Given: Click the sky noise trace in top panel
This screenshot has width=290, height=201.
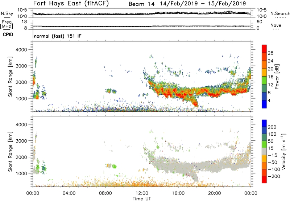Looking at the screenshot, I should 142,14.
